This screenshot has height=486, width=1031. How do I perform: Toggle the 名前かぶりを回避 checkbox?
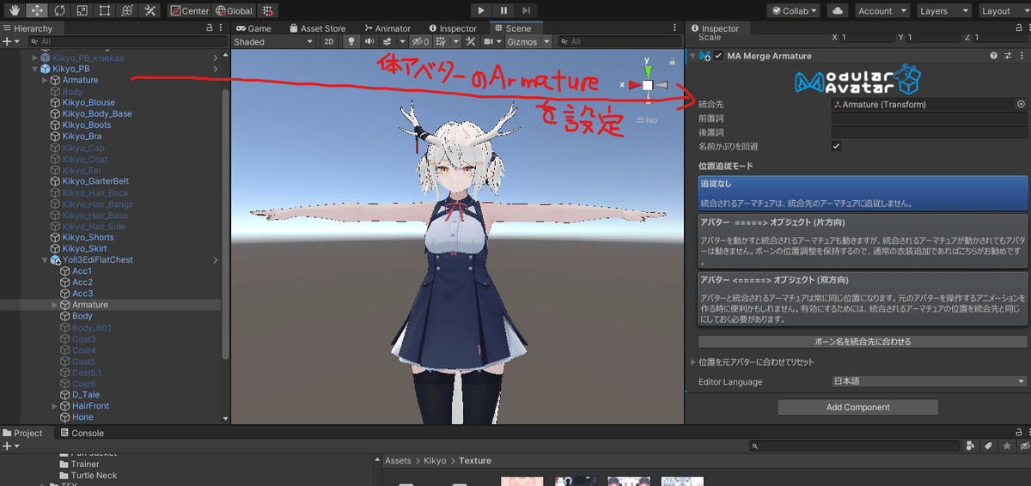click(837, 146)
